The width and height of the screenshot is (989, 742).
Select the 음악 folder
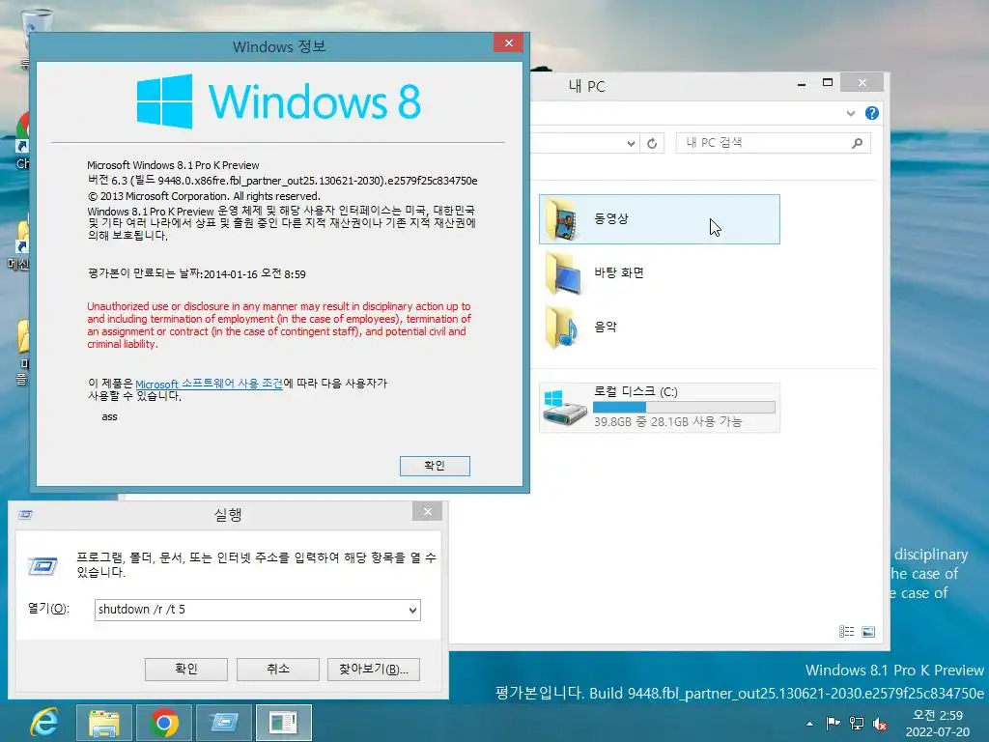click(x=659, y=327)
